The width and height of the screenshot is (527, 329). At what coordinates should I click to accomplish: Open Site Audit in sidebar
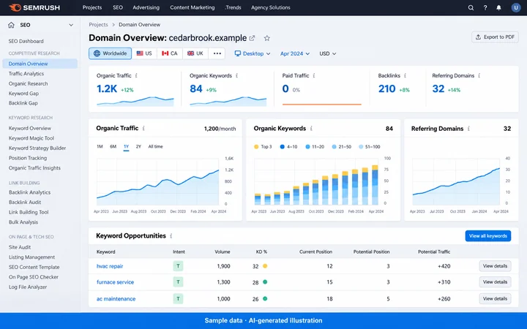(x=20, y=247)
